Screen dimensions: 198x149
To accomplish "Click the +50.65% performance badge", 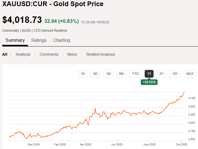I will coord(149,82).
